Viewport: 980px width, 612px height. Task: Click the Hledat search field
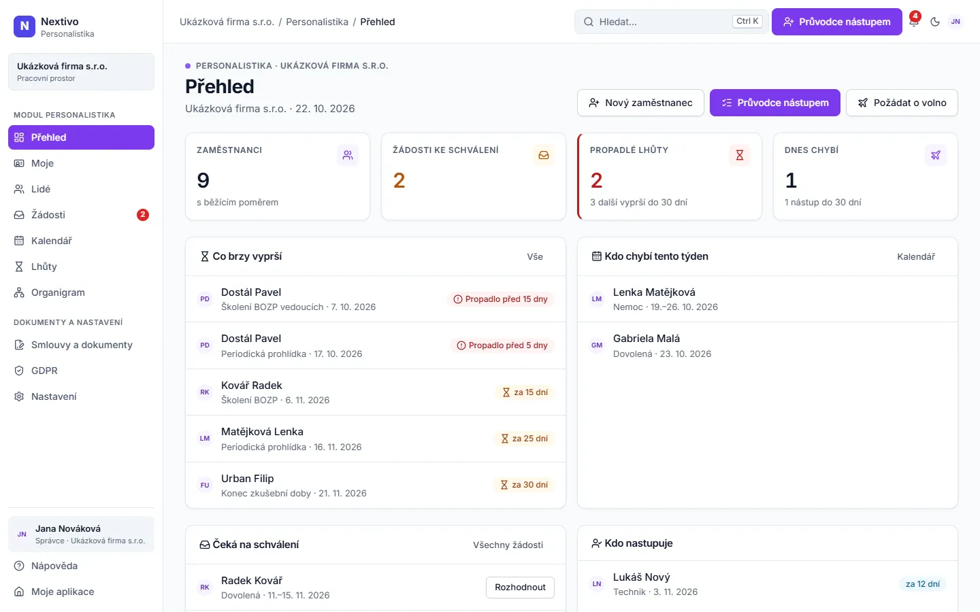[x=672, y=22]
